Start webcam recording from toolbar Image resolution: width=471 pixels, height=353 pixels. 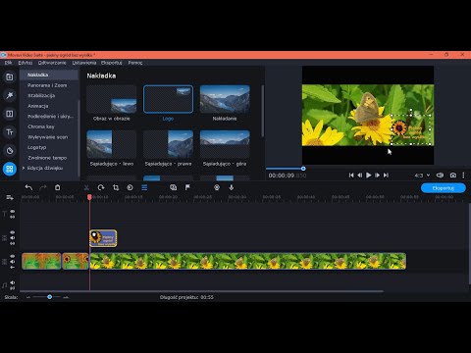[x=217, y=187]
